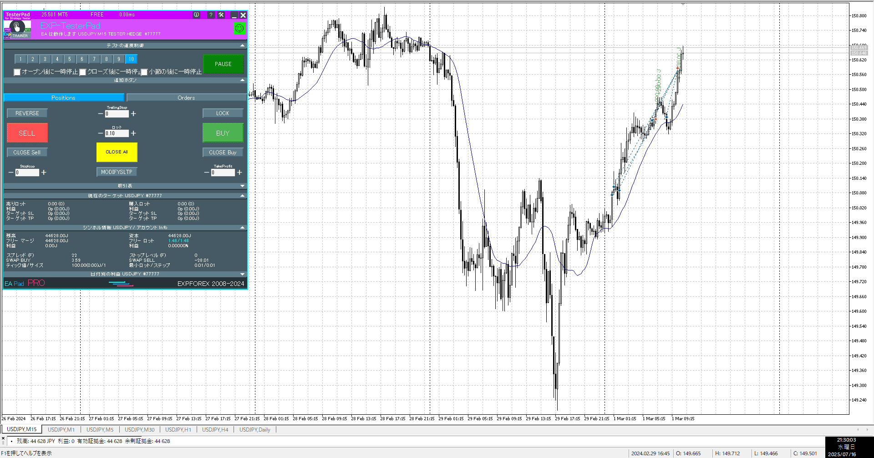This screenshot has height=458, width=874.
Task: Set test speed to 5
Action: click(x=70, y=59)
